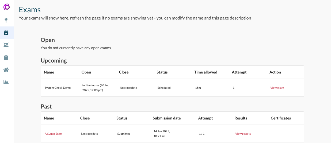Image resolution: width=331 pixels, height=143 pixels.
Task: Open the A Synap Exam link
Action: point(54,134)
